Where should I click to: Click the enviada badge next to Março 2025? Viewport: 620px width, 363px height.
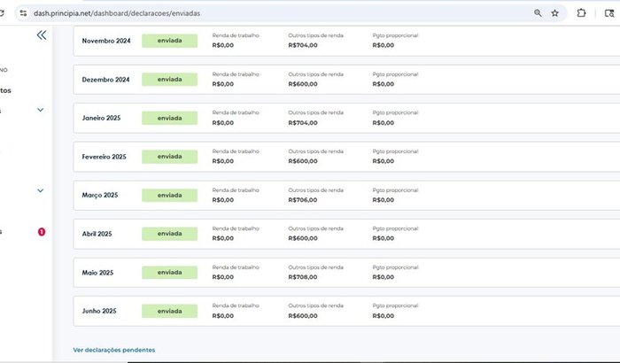point(170,196)
